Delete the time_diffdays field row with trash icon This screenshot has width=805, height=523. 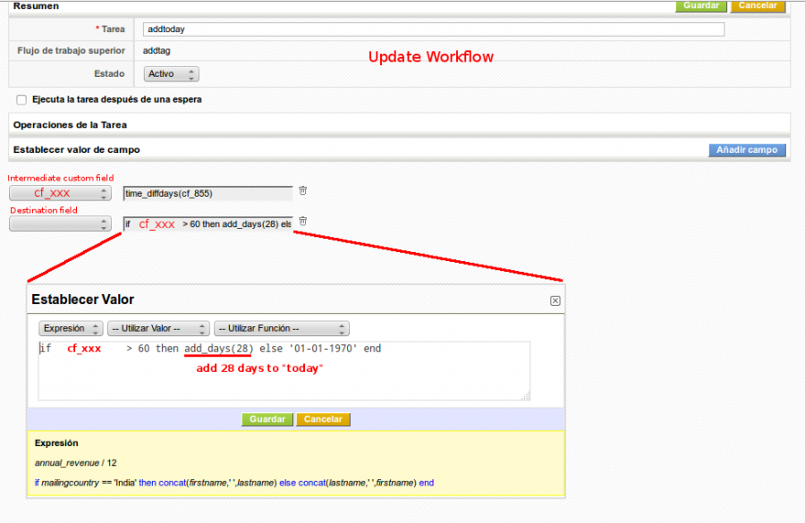pos(302,190)
